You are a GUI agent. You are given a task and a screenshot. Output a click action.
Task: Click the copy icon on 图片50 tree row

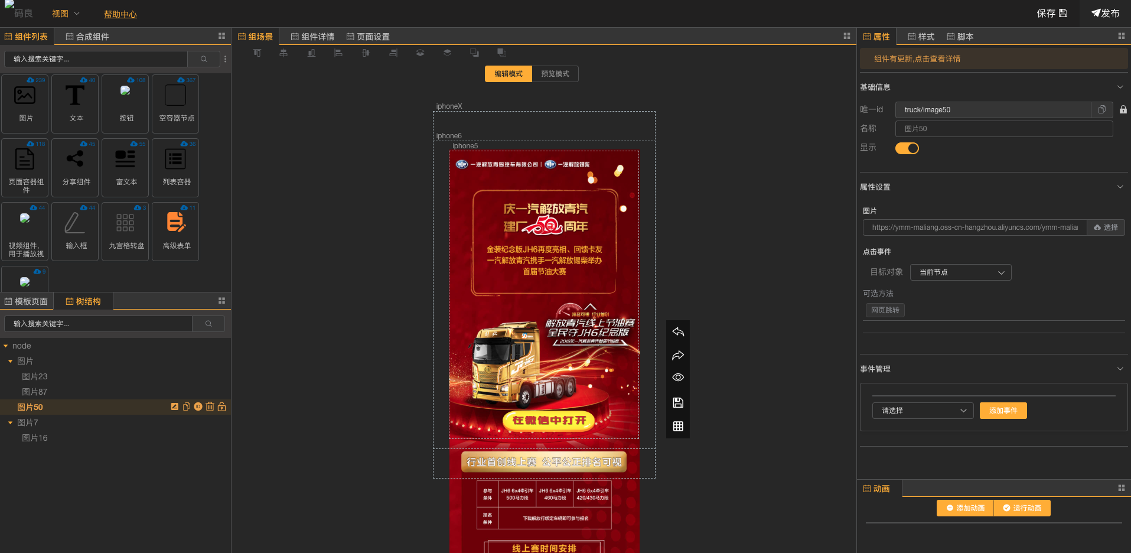pyautogui.click(x=187, y=406)
